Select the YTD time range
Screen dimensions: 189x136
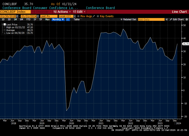point(28,20)
